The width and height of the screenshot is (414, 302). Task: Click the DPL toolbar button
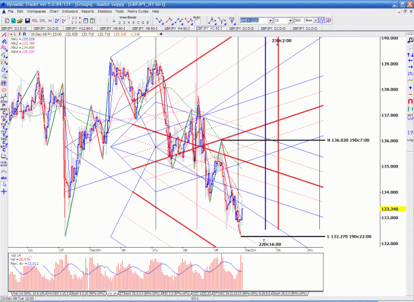click(x=42, y=21)
